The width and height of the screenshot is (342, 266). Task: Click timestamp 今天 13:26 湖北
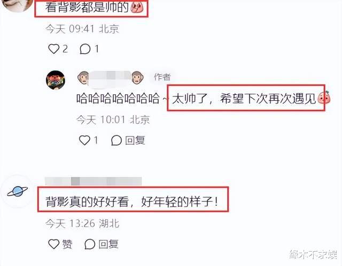click(x=82, y=223)
